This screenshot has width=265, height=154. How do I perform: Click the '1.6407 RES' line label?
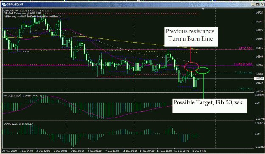[x=245, y=48]
